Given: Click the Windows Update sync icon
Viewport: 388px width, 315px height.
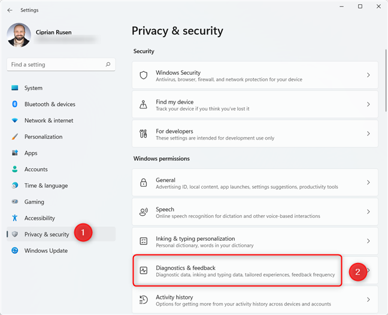Looking at the screenshot, I should point(14,250).
